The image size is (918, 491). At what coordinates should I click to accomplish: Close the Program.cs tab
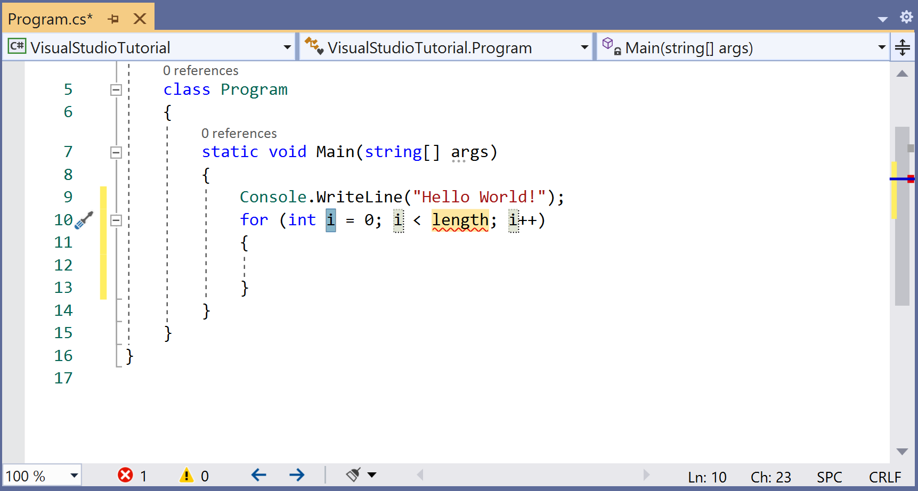click(x=140, y=19)
